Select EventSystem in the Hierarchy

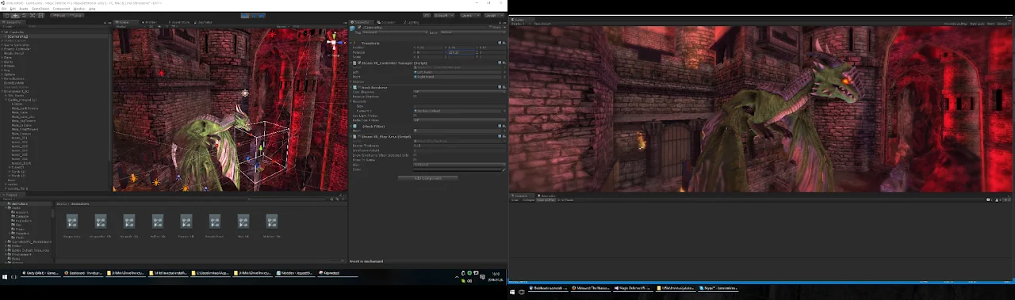pyautogui.click(x=13, y=82)
